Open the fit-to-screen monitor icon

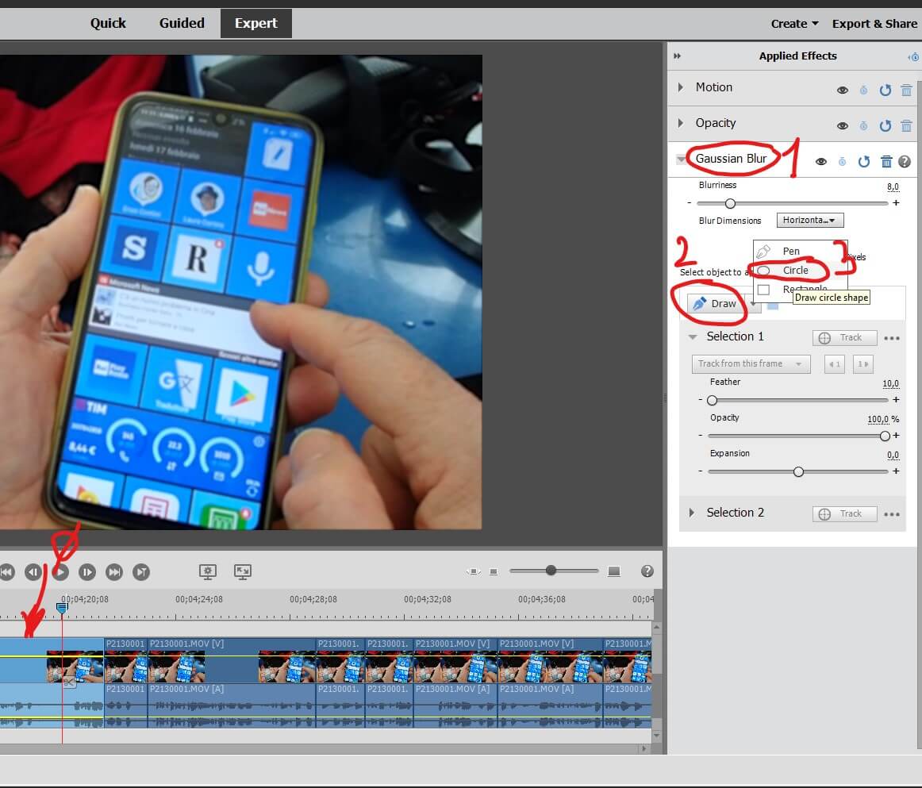click(243, 571)
